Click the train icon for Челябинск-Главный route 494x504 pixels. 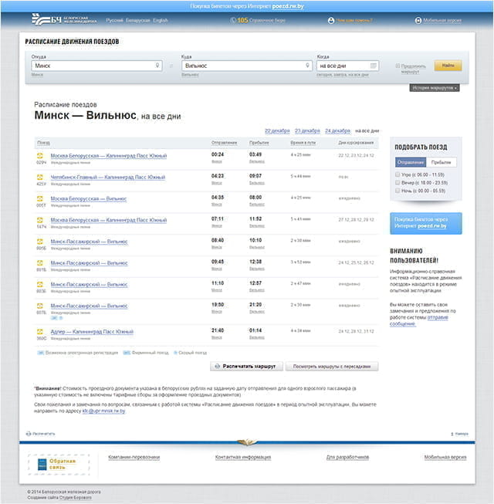[x=41, y=178]
